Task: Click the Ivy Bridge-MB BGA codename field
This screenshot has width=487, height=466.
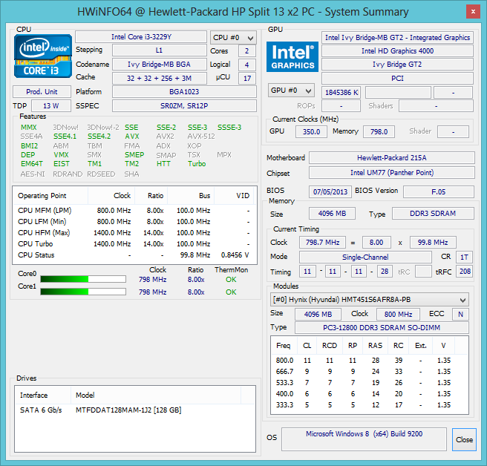Action: click(160, 65)
